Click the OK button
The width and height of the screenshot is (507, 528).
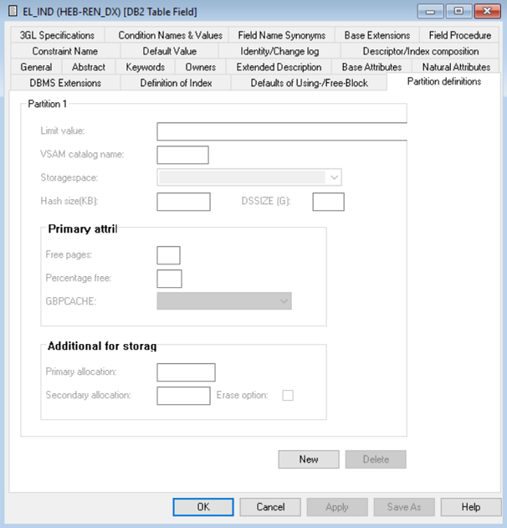click(x=203, y=507)
